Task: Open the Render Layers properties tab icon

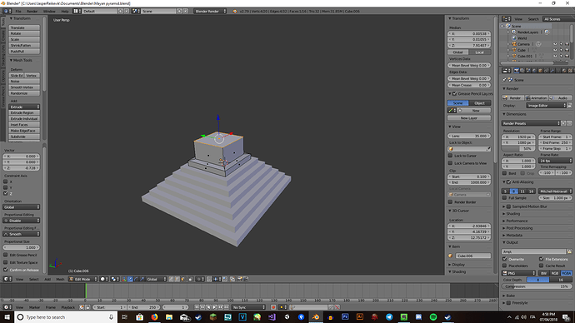Action: [522, 70]
